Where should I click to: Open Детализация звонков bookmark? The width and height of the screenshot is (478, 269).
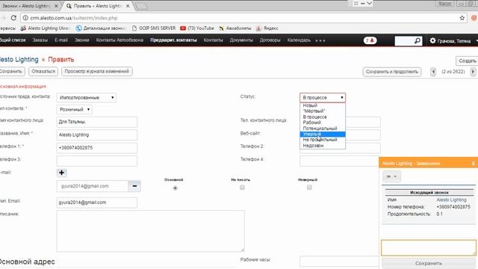click(x=101, y=28)
